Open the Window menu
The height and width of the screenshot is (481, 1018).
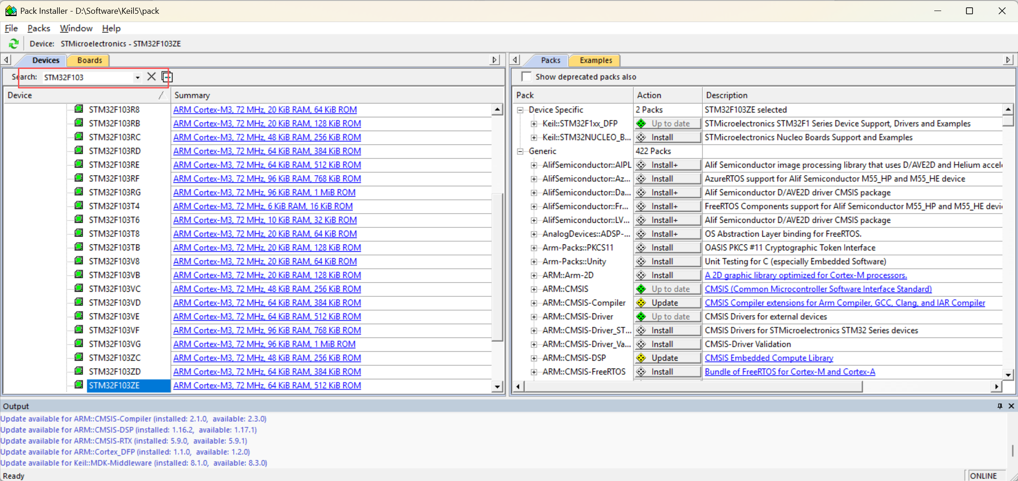76,28
